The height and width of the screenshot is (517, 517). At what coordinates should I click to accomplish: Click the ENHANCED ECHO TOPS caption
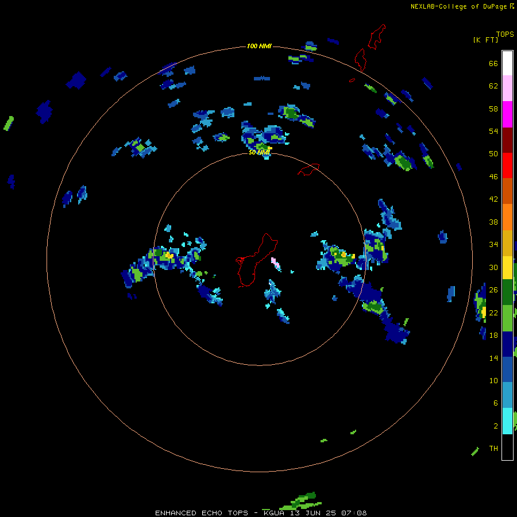pyautogui.click(x=202, y=513)
